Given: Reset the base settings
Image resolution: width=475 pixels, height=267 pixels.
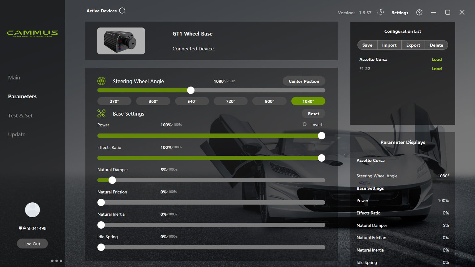Looking at the screenshot, I should click(x=313, y=114).
